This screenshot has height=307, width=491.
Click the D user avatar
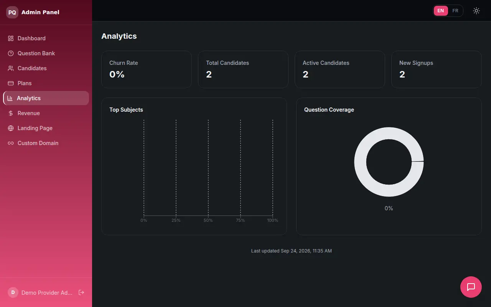click(x=13, y=292)
